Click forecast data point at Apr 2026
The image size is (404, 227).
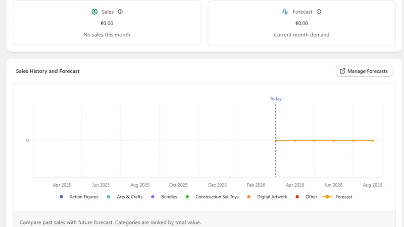(x=295, y=141)
